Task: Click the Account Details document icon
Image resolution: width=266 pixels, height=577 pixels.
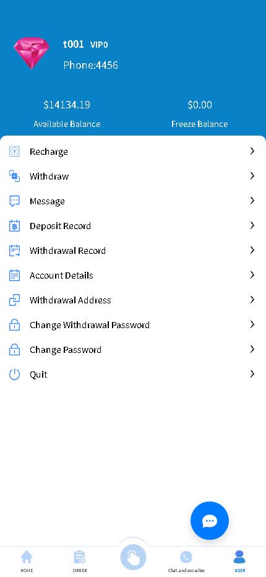Action: click(14, 275)
